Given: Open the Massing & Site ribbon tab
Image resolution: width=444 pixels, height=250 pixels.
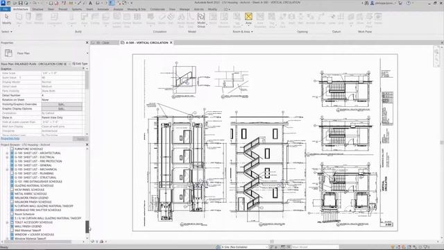Looking at the screenshot, I should tap(137, 9).
